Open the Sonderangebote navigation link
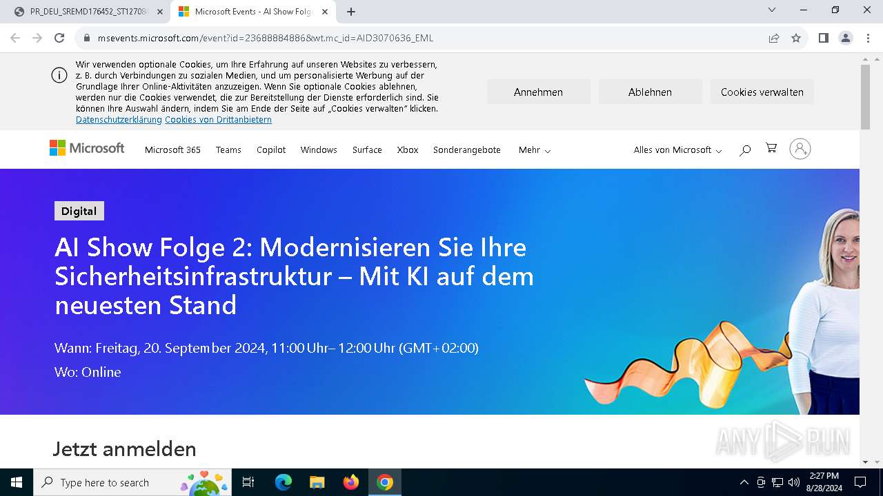The width and height of the screenshot is (883, 496). (x=467, y=149)
